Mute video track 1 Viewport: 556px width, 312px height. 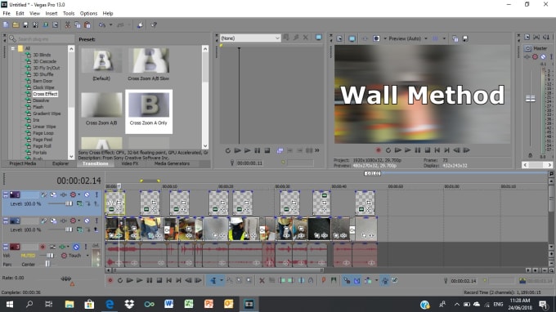click(87, 194)
